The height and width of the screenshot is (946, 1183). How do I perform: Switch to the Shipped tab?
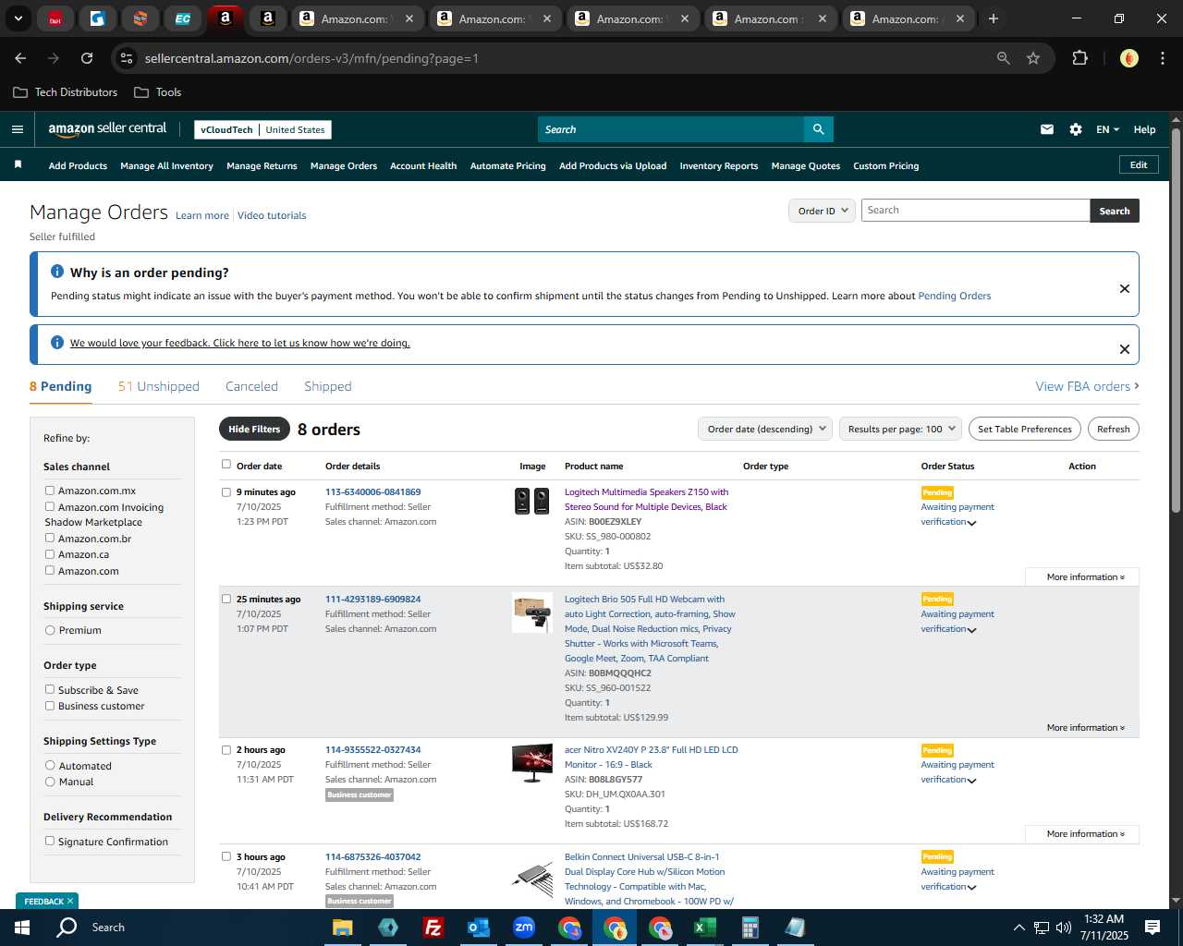click(x=328, y=386)
